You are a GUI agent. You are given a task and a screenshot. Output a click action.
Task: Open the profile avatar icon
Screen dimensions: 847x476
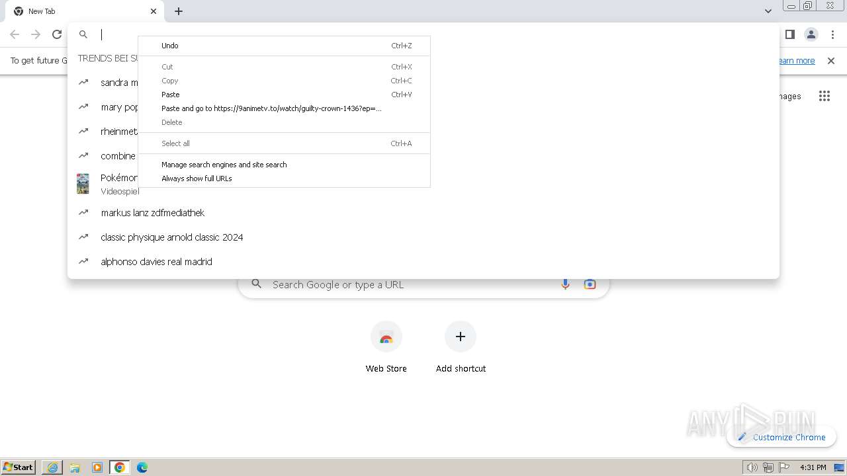[811, 34]
